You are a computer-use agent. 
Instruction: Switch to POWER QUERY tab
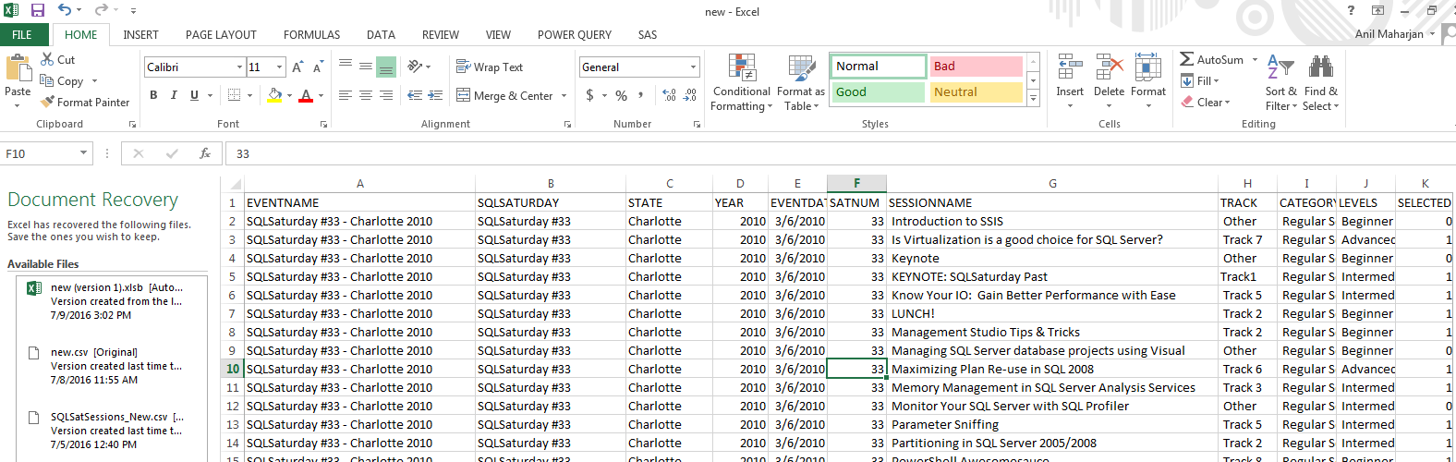click(x=574, y=34)
